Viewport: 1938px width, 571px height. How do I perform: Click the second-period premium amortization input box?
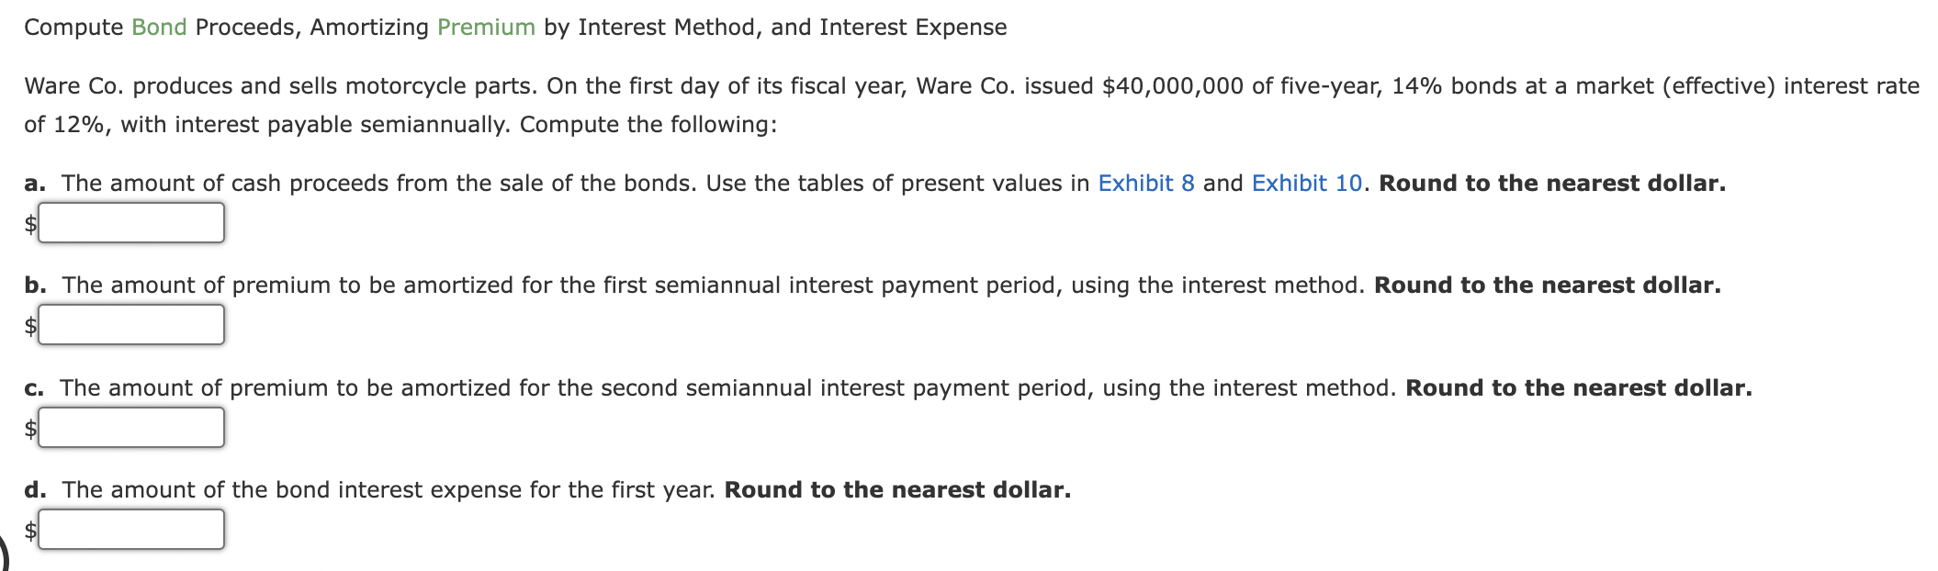tap(131, 426)
